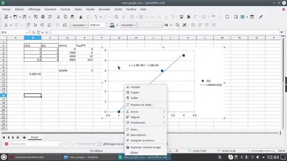Open the anchor dropdown arrow

pos(11,25)
